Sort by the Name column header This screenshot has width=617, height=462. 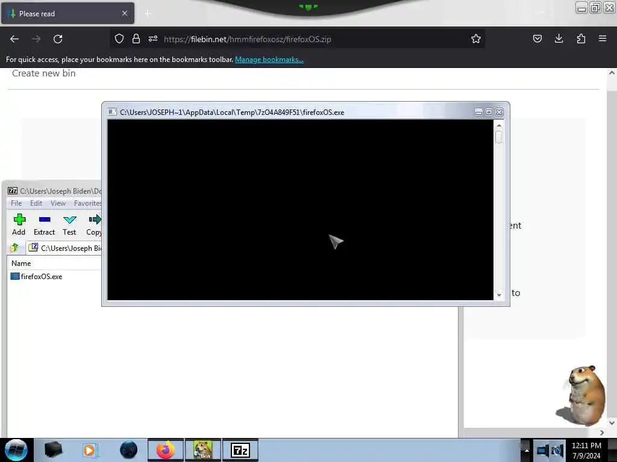click(x=55, y=263)
